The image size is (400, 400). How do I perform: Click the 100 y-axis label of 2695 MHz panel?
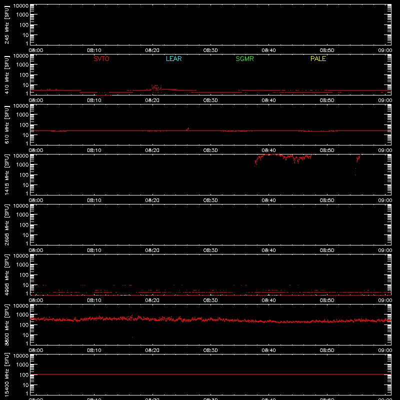24,224
